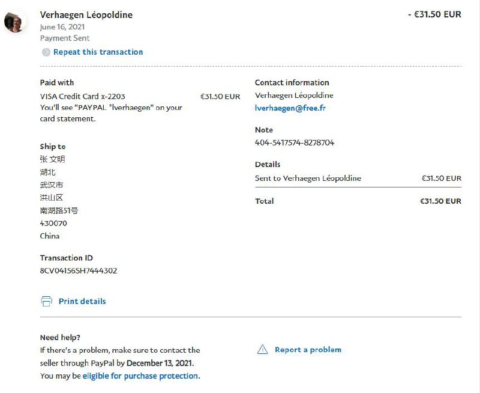Viewport: 480px width, 393px height.
Task: Open the Repeat this transaction link
Action: point(98,52)
